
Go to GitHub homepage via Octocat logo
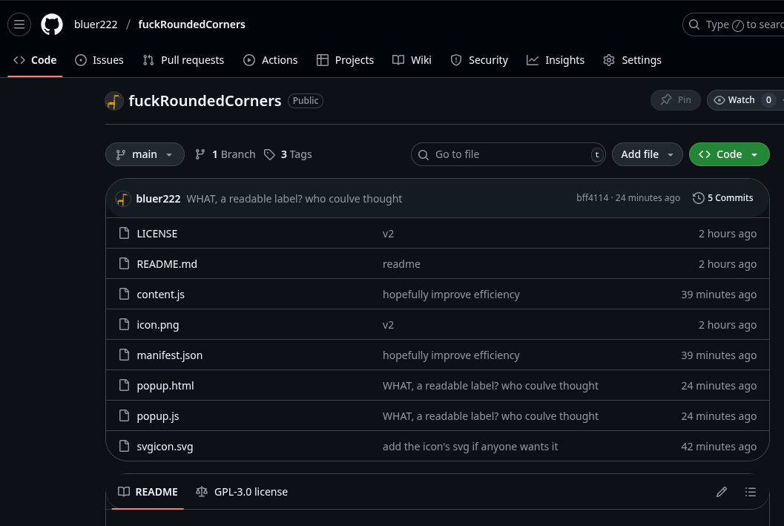point(52,24)
